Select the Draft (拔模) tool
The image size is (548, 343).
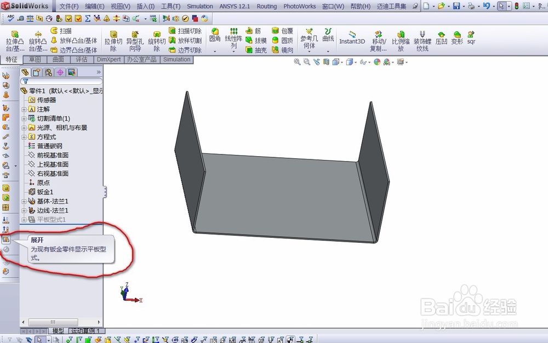coord(256,41)
